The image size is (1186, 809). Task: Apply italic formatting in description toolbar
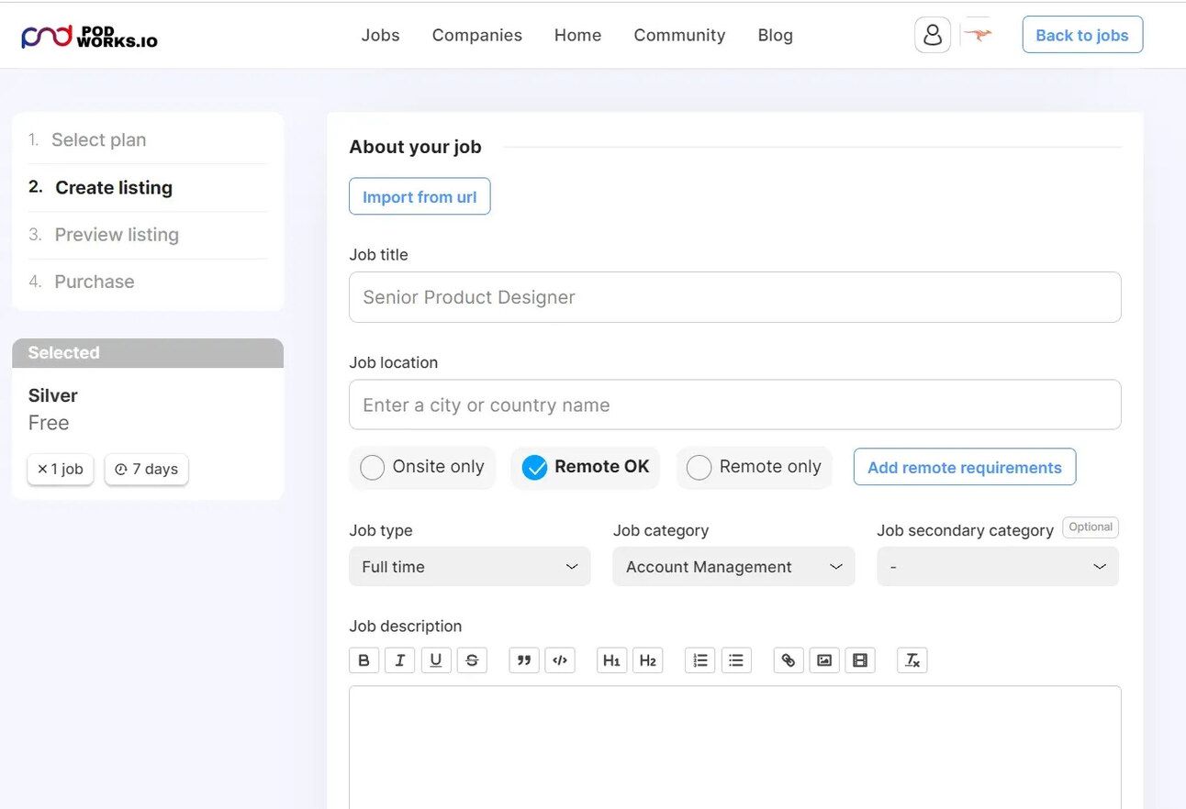(x=399, y=660)
